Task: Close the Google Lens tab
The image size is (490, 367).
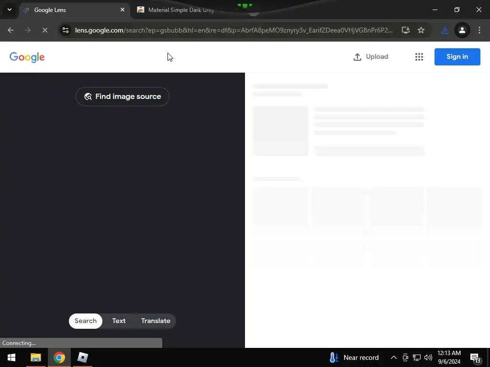Action: (122, 10)
